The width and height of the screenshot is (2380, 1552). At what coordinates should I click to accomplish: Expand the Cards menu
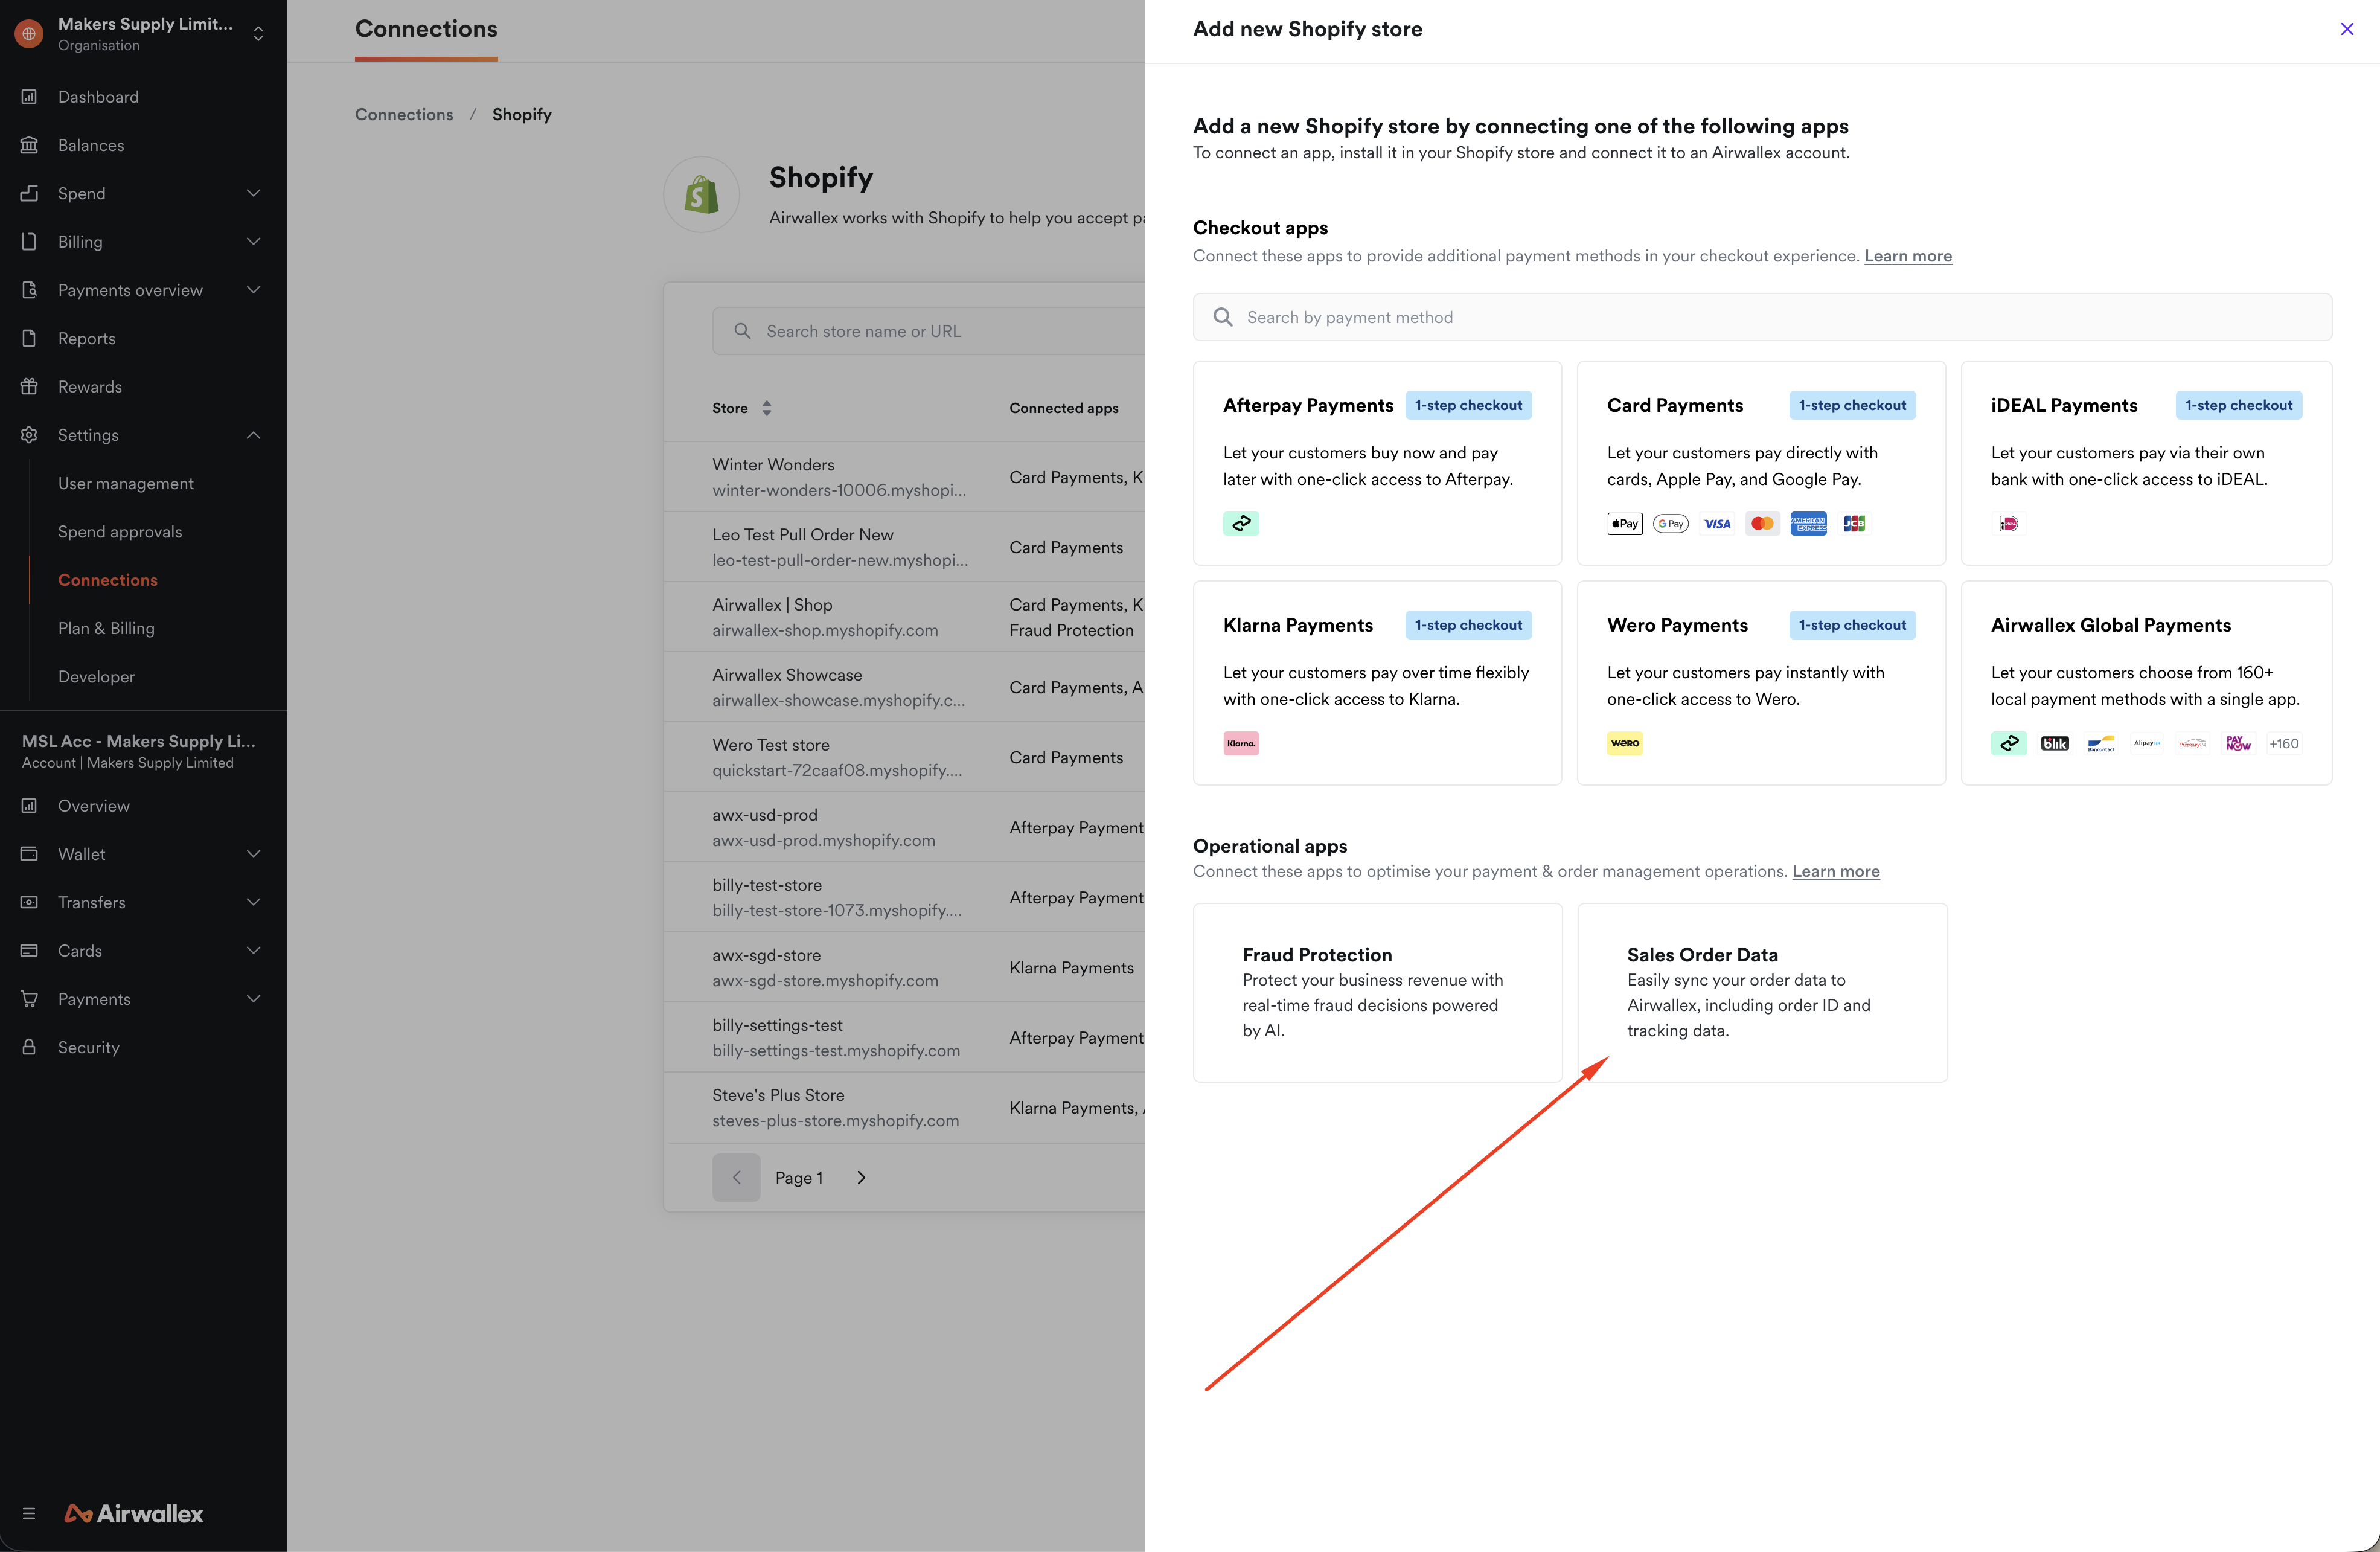point(253,950)
